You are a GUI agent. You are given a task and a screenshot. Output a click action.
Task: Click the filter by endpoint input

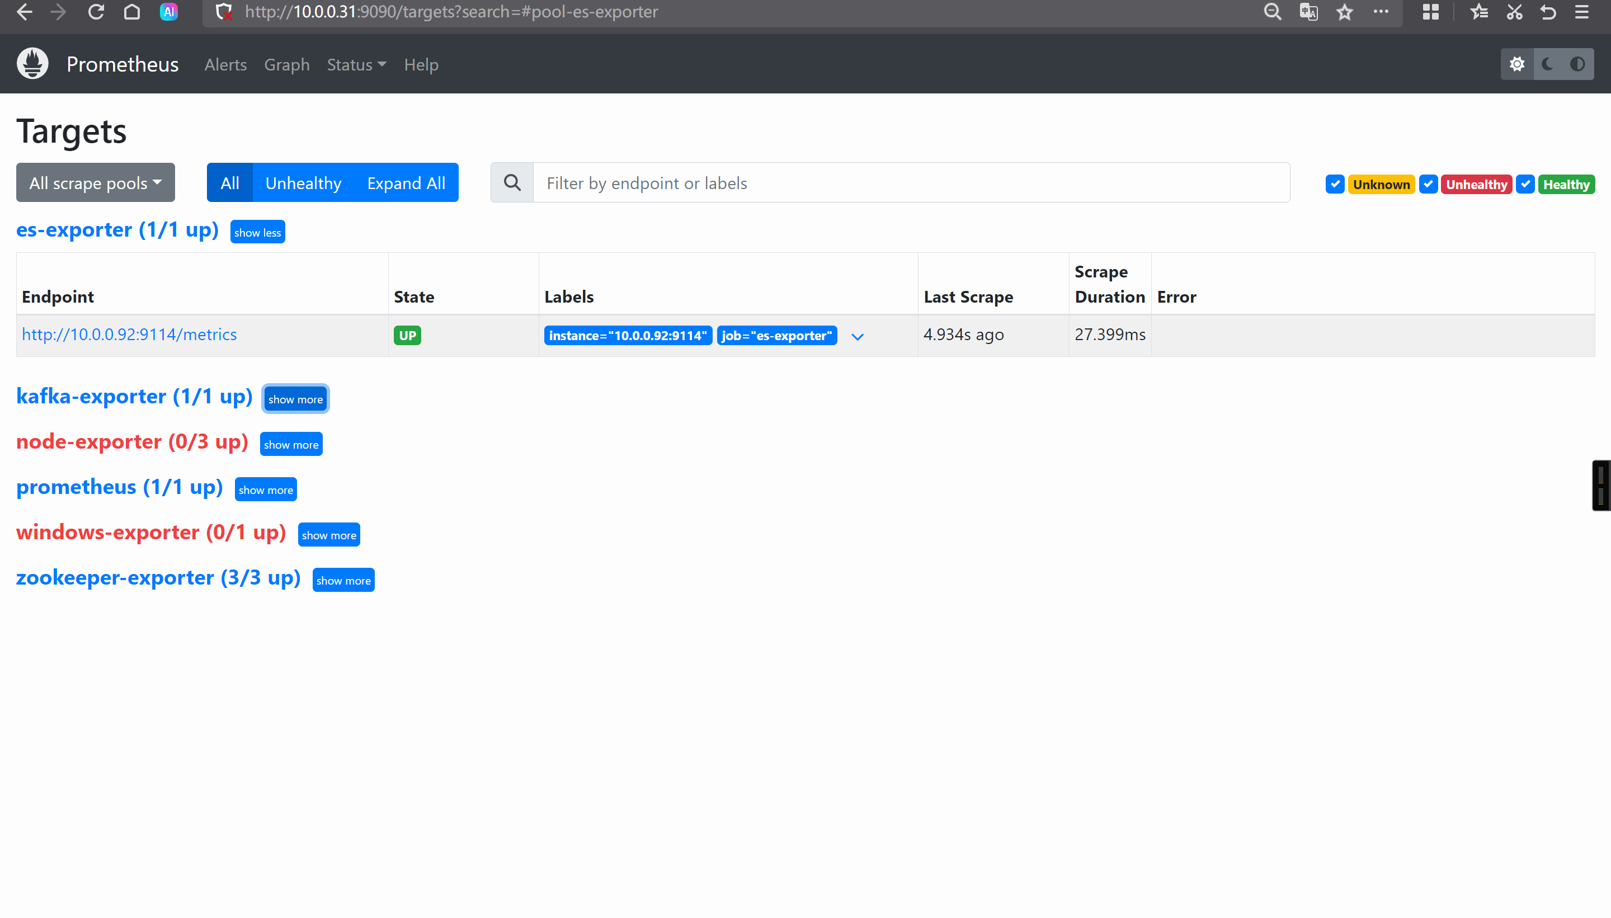coord(911,183)
